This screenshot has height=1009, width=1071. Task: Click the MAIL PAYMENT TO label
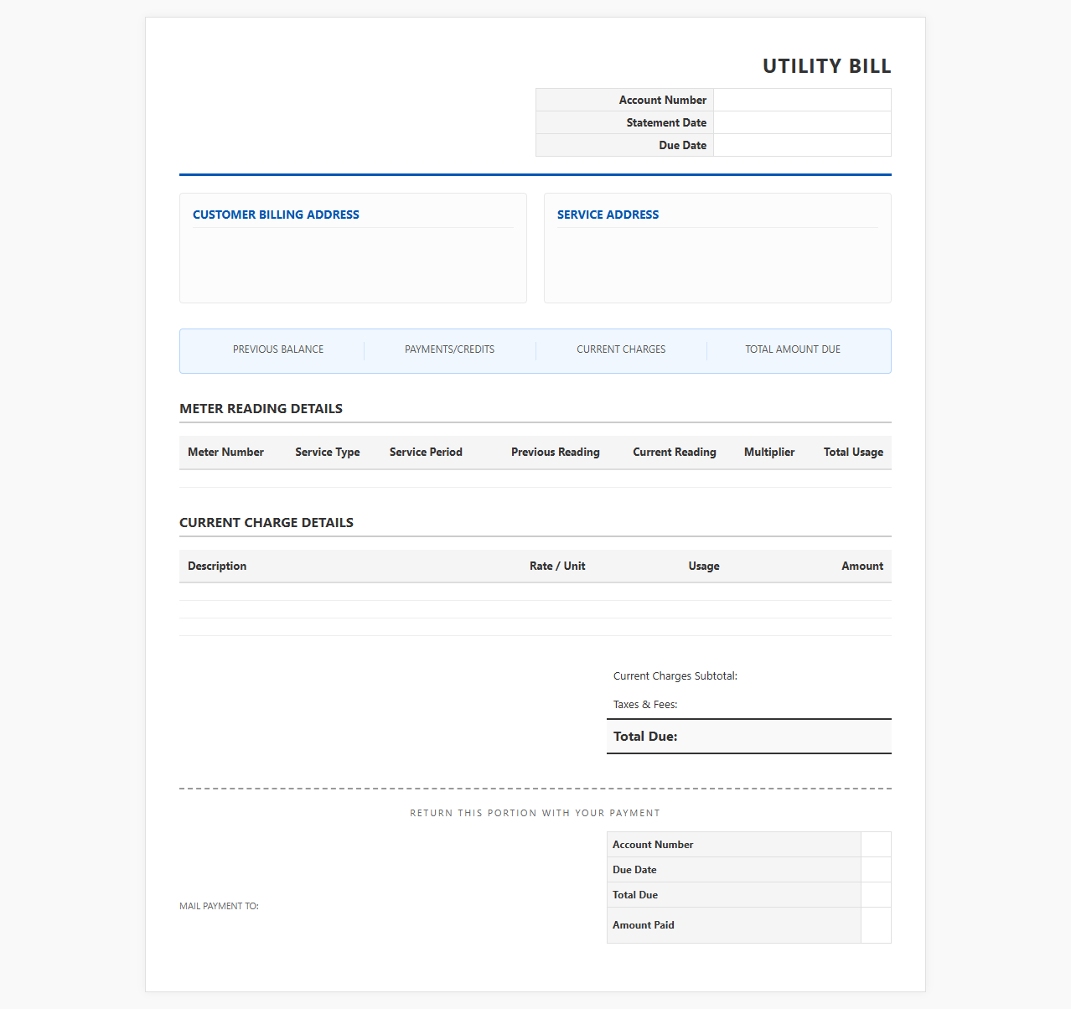[219, 906]
